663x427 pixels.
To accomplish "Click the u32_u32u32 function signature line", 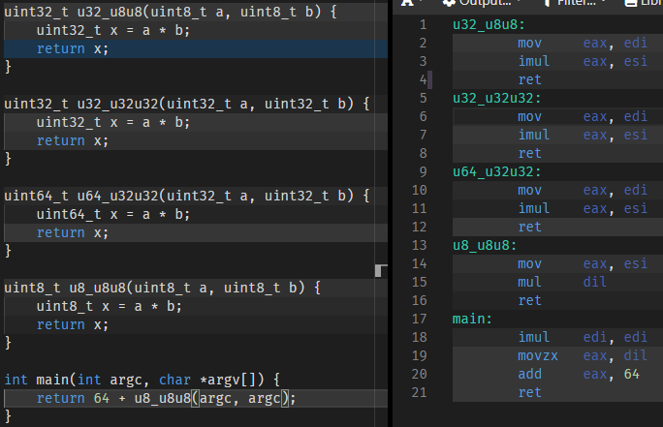I will coord(186,104).
